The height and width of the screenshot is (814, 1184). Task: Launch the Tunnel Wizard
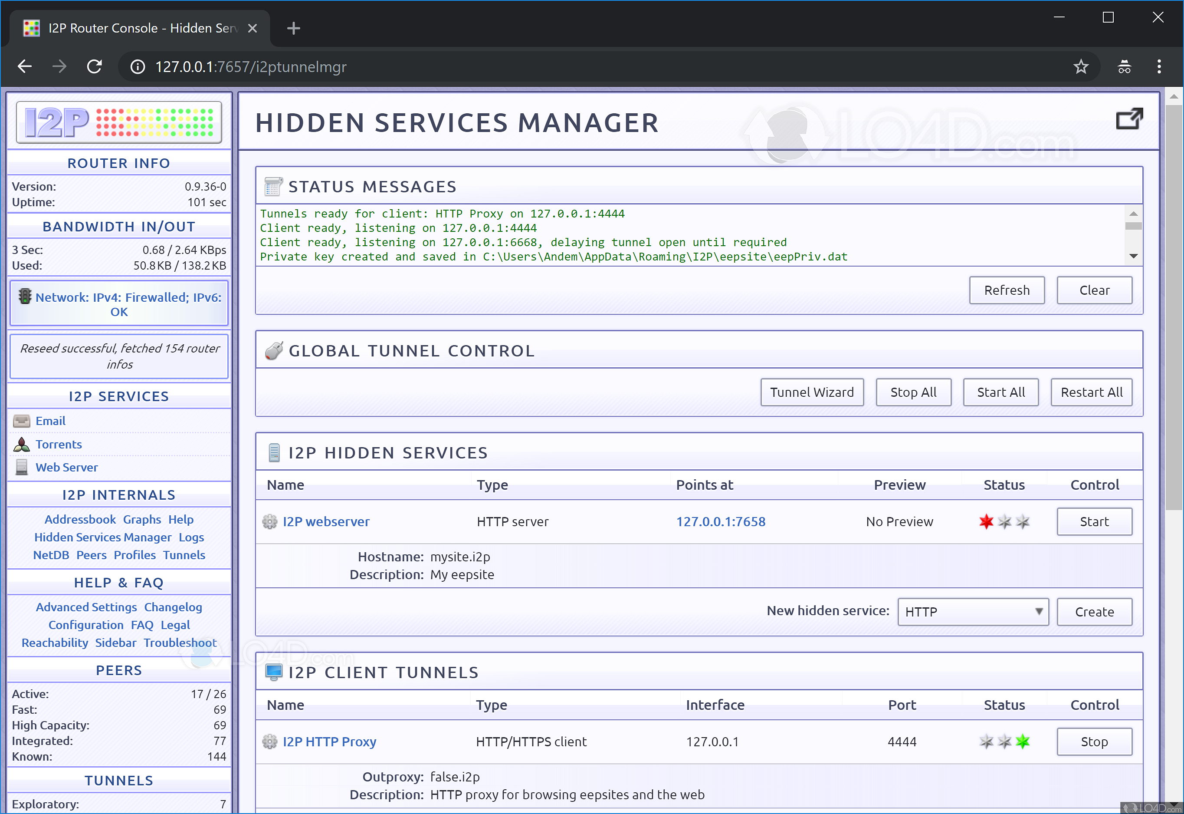[x=812, y=392]
